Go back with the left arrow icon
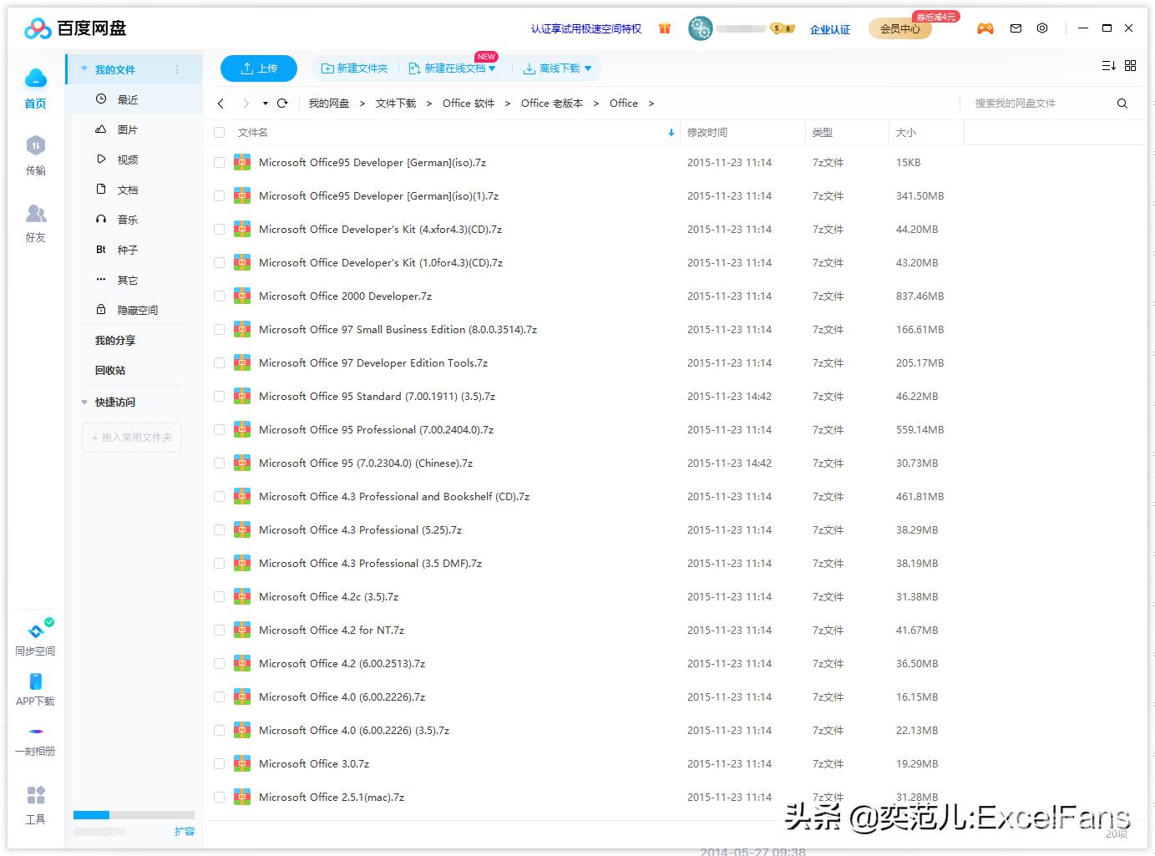 [220, 104]
